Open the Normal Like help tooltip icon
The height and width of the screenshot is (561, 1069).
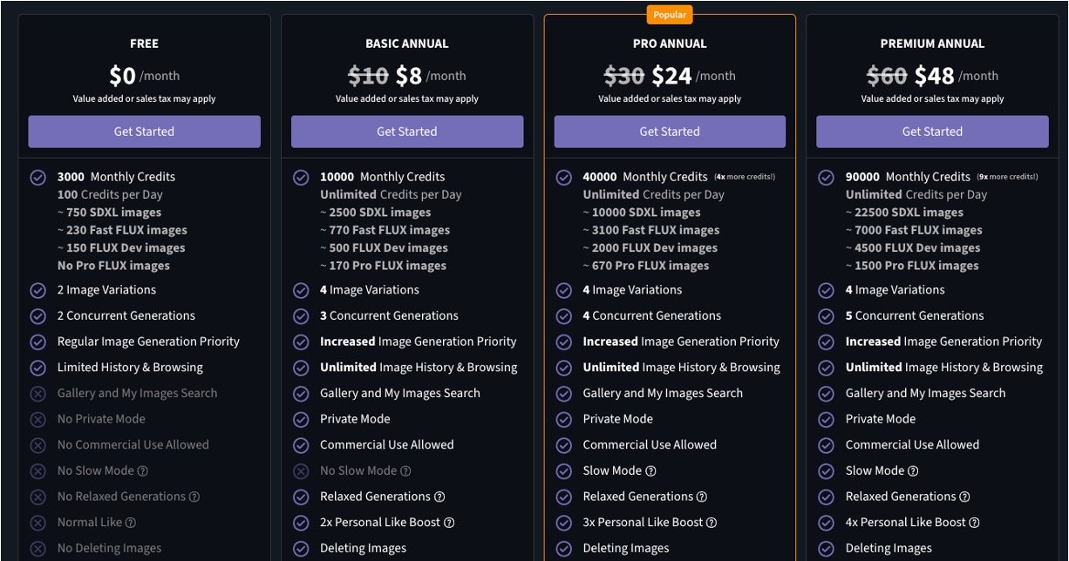[x=131, y=523]
